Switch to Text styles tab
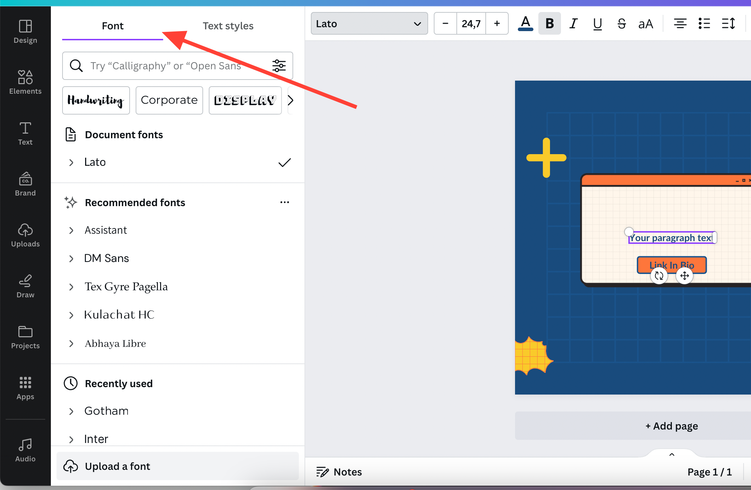Viewport: 751px width, 490px height. [x=228, y=25]
